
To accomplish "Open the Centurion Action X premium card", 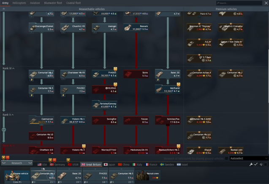I will tap(199, 74).
